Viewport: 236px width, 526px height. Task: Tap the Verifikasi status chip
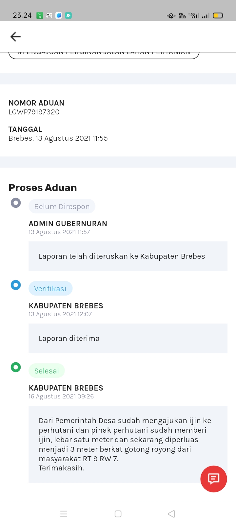(x=50, y=289)
